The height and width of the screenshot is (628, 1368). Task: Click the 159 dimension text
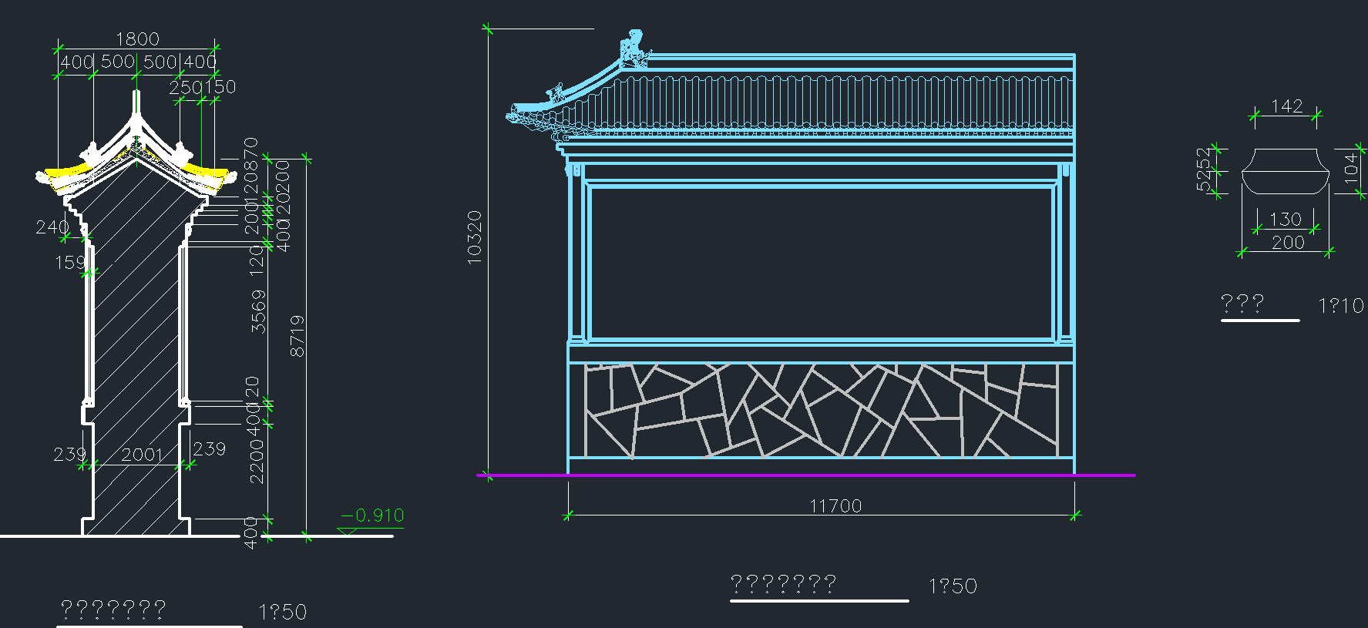69,263
